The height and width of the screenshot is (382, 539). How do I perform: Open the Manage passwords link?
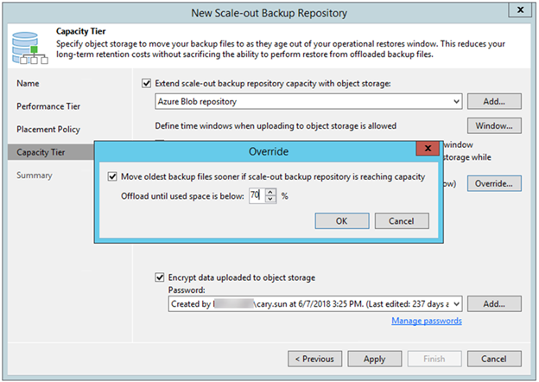426,321
